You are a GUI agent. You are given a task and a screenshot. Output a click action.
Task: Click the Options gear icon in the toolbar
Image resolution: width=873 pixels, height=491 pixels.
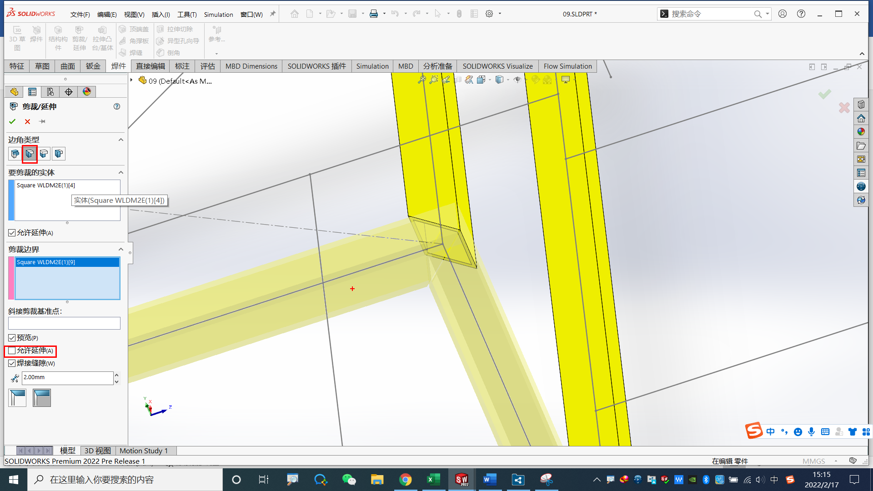(x=489, y=14)
